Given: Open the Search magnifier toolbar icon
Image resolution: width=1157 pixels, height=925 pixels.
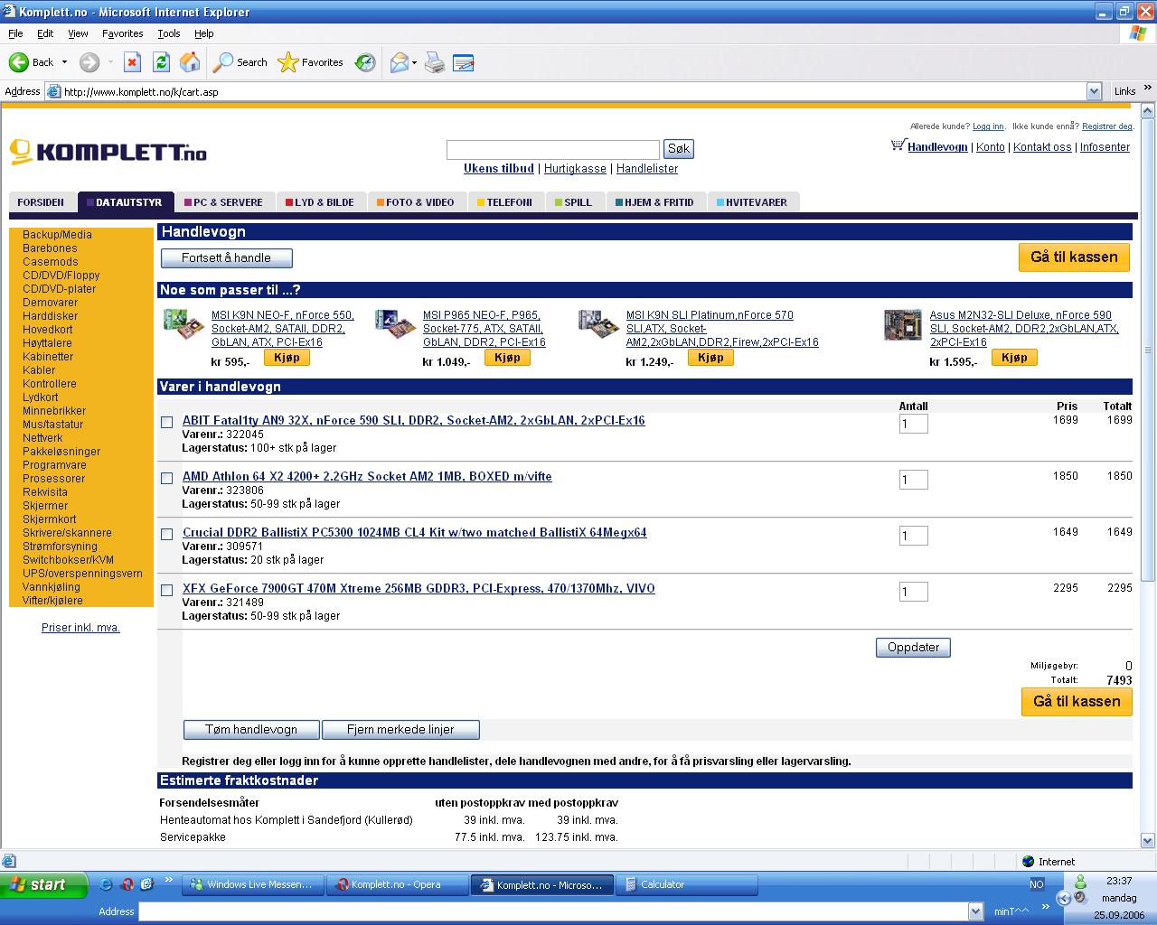Looking at the screenshot, I should (222, 62).
